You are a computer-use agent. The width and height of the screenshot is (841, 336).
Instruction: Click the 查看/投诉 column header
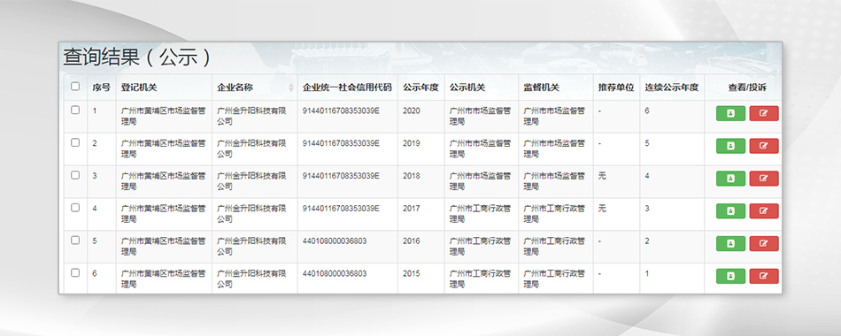[747, 88]
